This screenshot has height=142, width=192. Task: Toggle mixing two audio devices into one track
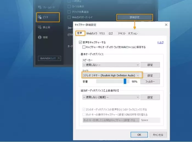84,109
